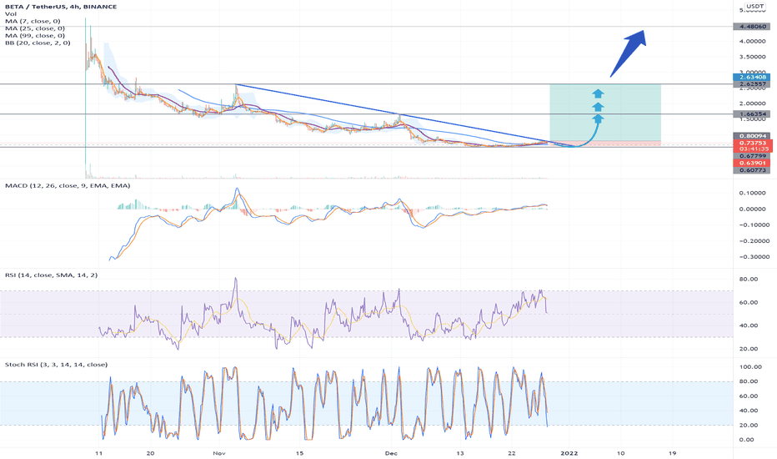Click the 19 date on time axis
Image resolution: width=777 pixels, height=459 pixels.
673,453
